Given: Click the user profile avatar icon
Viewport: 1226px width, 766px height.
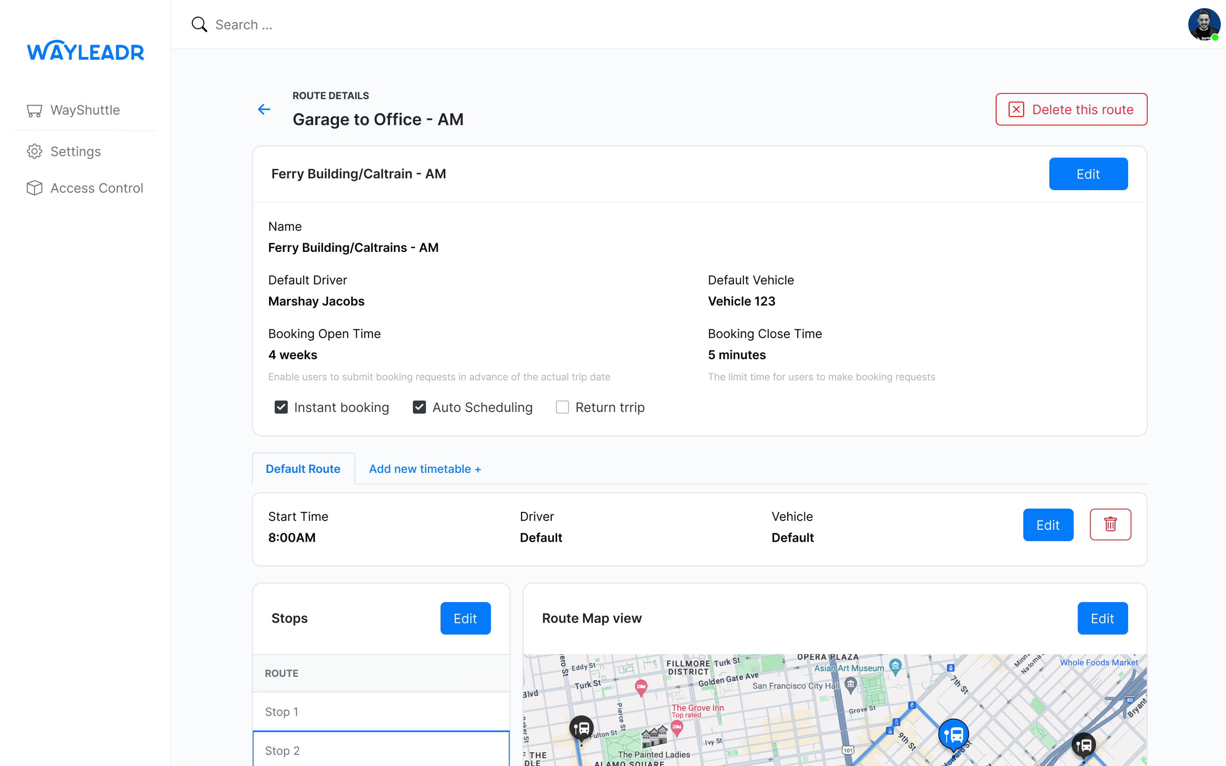Looking at the screenshot, I should [x=1204, y=24].
